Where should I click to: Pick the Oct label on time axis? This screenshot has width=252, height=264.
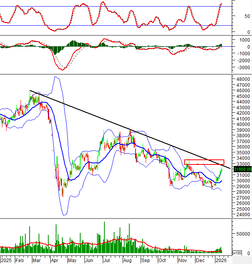[162, 260]
